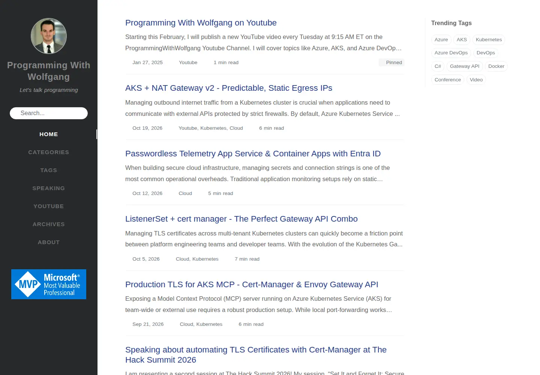Click "1 min read" text

coord(226,63)
